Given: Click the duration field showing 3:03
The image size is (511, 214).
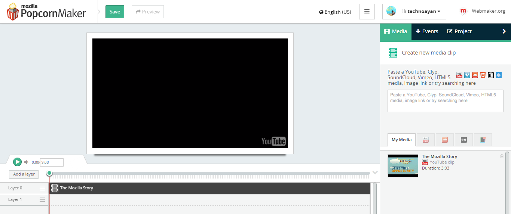Looking at the screenshot, I should click(52, 162).
